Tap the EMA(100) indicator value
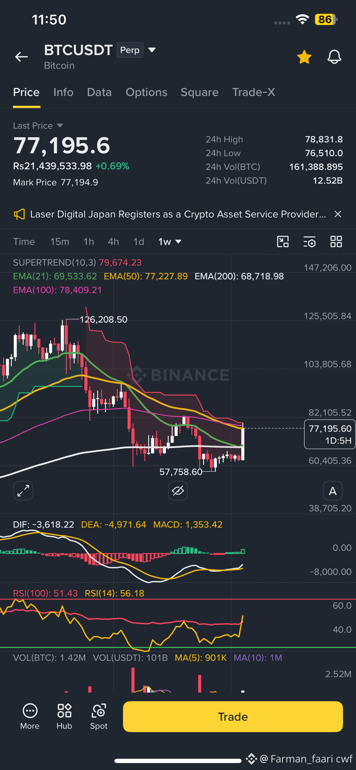The height and width of the screenshot is (770, 356). pos(57,290)
